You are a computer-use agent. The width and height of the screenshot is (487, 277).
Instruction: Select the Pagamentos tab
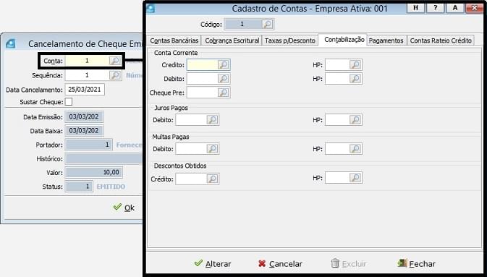[386, 41]
